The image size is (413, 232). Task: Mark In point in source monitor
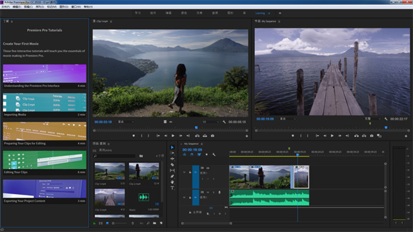[x=142, y=136]
